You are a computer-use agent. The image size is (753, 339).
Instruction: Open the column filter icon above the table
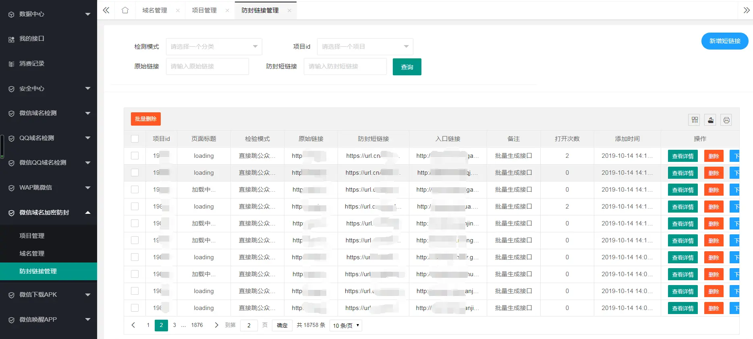[x=695, y=120]
